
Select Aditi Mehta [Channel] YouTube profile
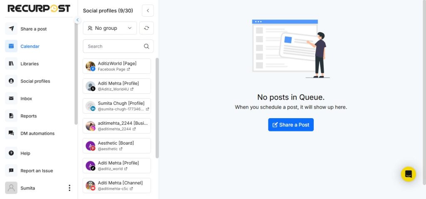(117, 185)
